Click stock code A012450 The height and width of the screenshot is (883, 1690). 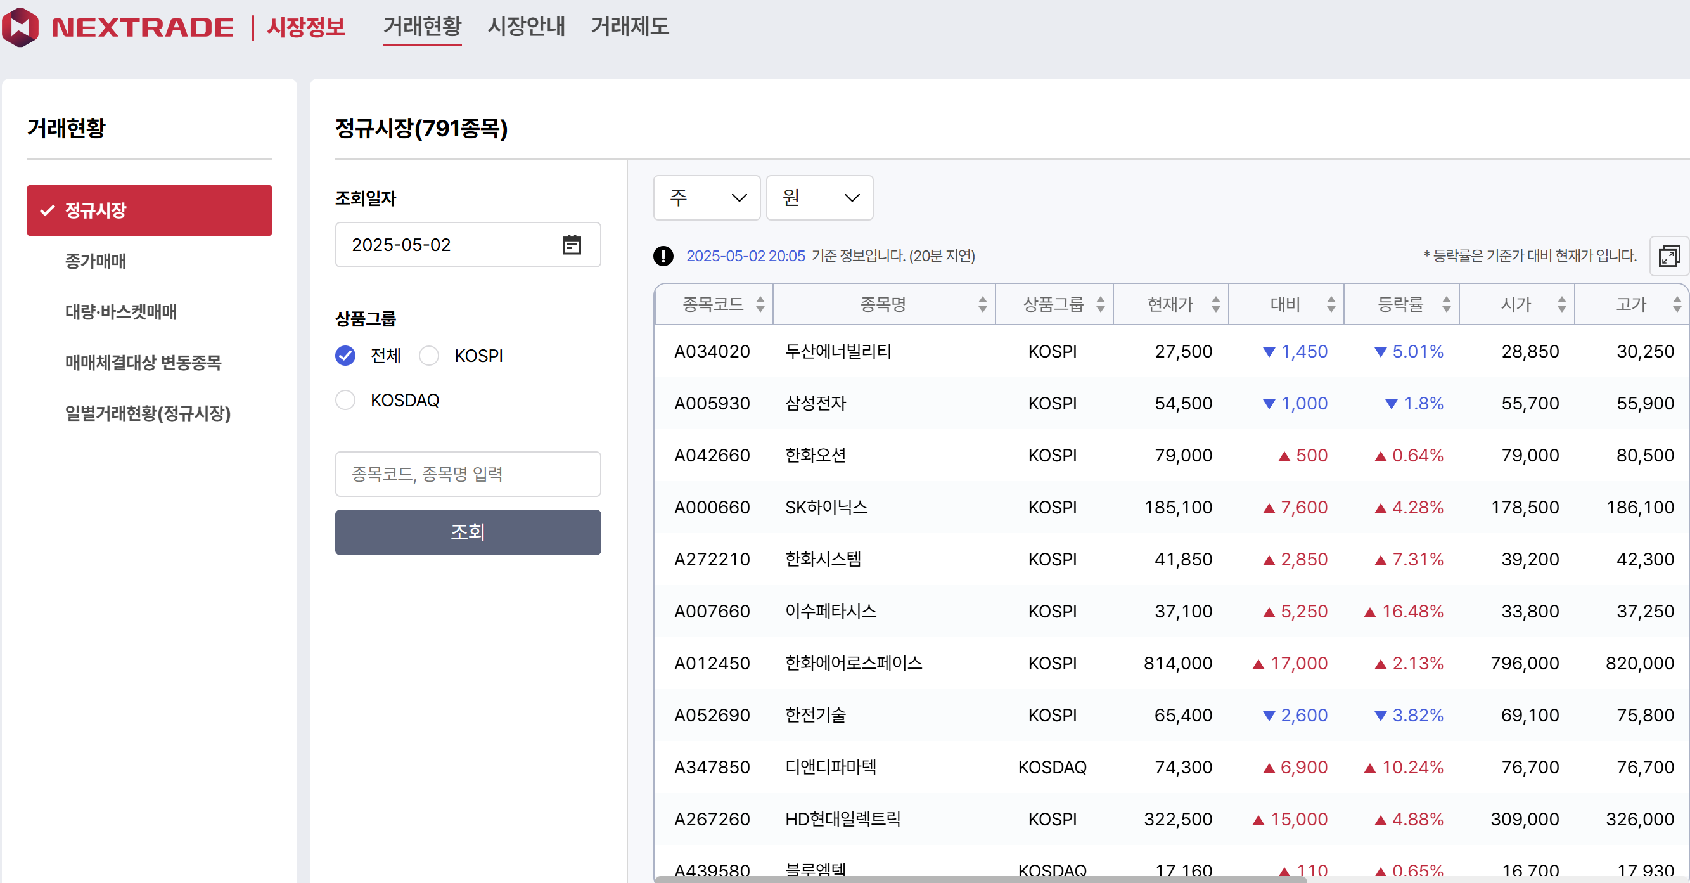pos(712,663)
